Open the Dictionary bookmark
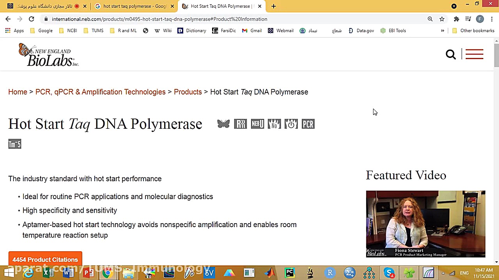Viewport: 499px width, 280px height. [x=192, y=30]
